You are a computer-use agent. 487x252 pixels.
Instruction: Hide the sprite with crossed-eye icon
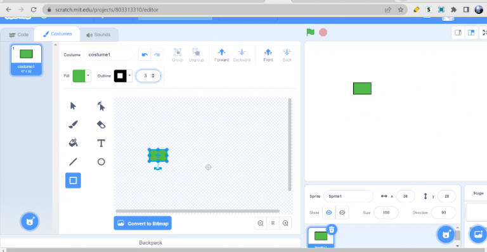(x=342, y=213)
